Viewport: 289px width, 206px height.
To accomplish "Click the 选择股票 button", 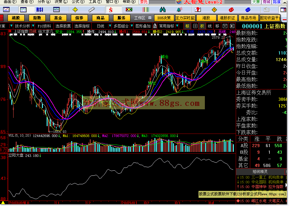I will 63,26.
